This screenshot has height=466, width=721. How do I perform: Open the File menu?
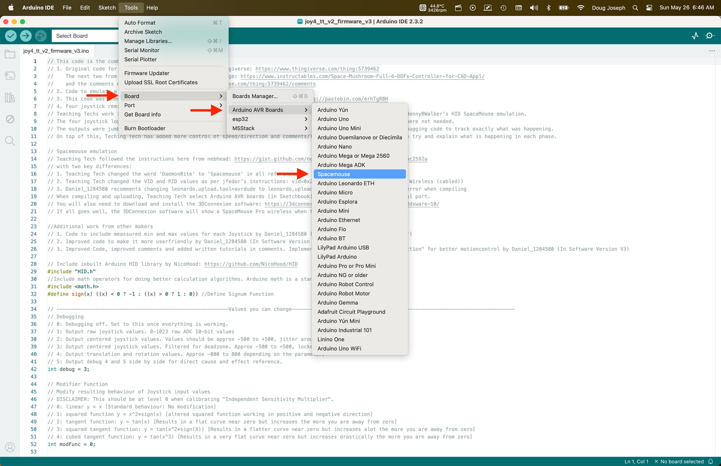coord(67,8)
